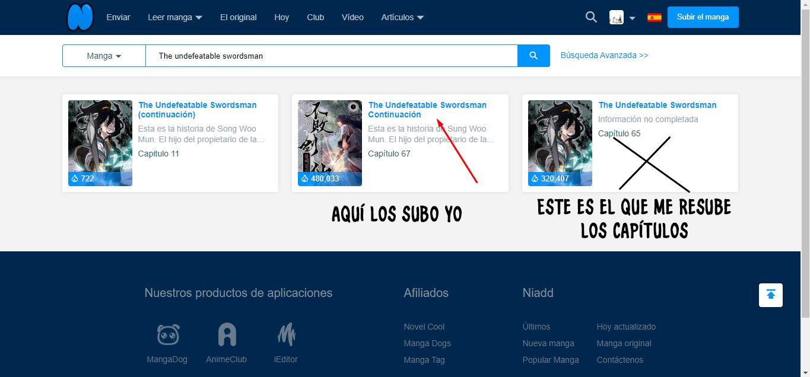Open the Novel Cool affiliate link
The height and width of the screenshot is (377, 810).
(424, 327)
